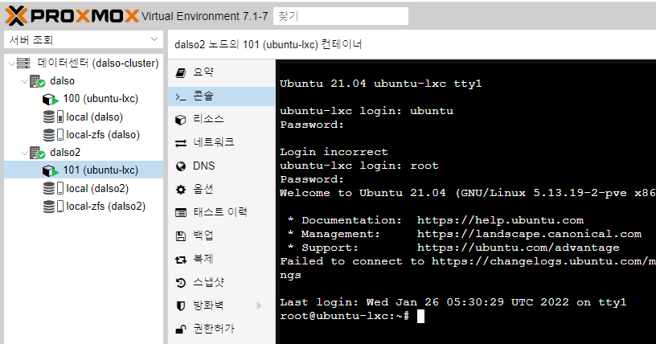The width and height of the screenshot is (656, 344).
Task: Click the 스냅샷 history clock icon
Action: pyautogui.click(x=181, y=284)
